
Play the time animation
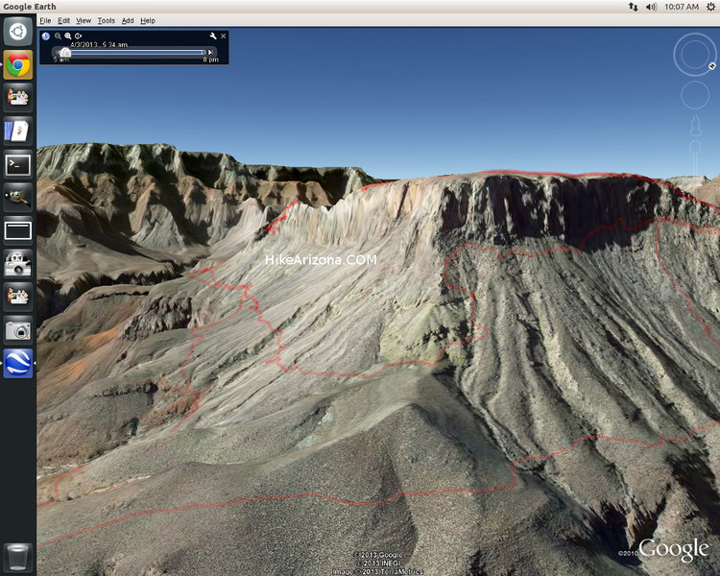point(78,36)
